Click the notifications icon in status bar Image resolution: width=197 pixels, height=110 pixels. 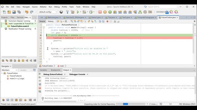click(161, 104)
